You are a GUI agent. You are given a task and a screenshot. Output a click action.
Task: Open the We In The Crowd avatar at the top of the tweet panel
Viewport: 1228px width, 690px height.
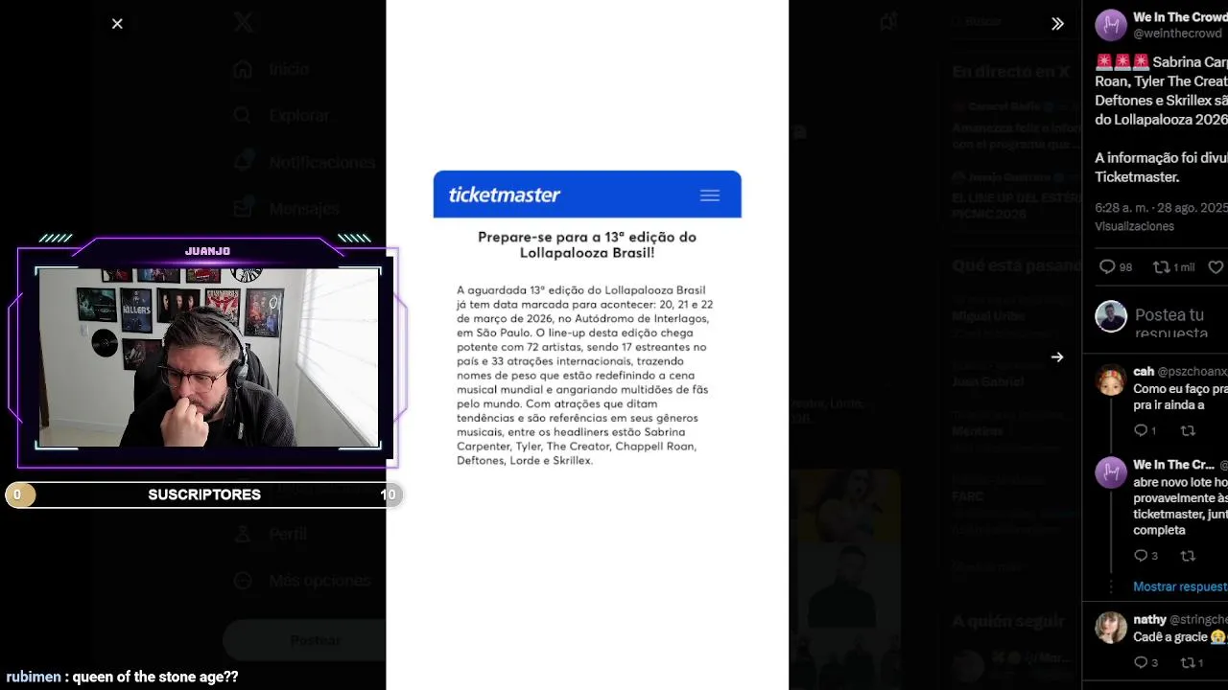pyautogui.click(x=1111, y=25)
